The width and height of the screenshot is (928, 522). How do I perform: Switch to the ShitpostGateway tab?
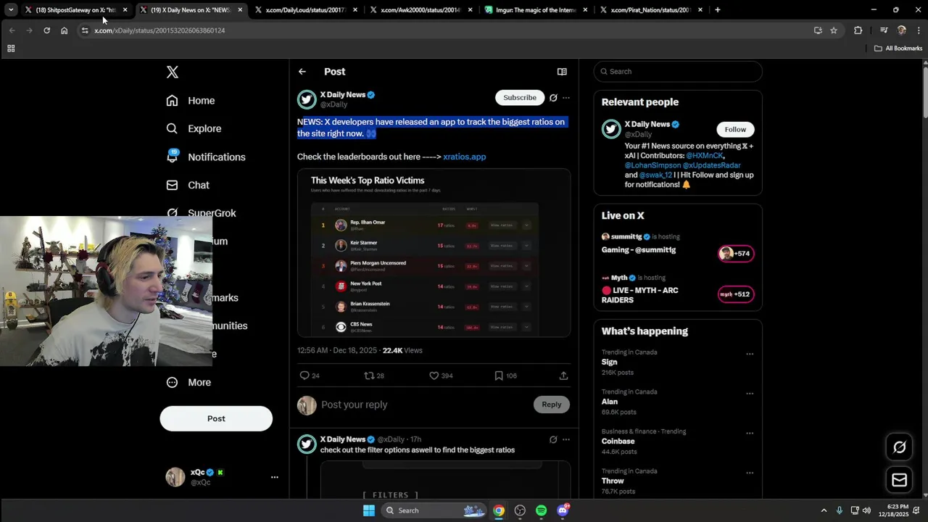tap(75, 10)
